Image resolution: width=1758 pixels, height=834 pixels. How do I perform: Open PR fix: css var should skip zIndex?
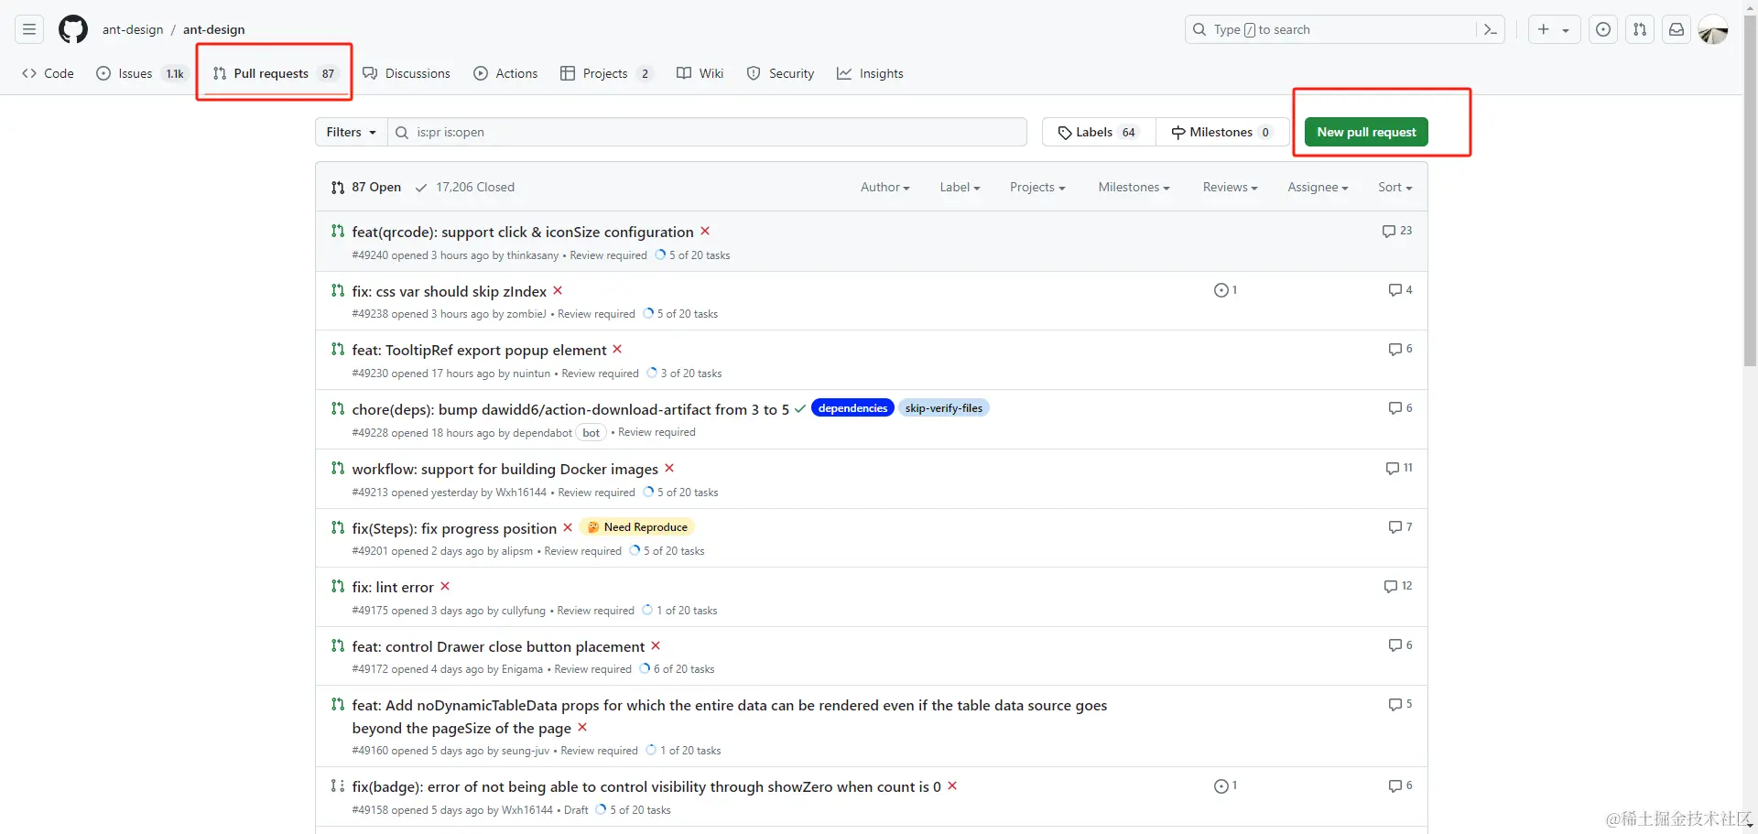[x=449, y=291]
